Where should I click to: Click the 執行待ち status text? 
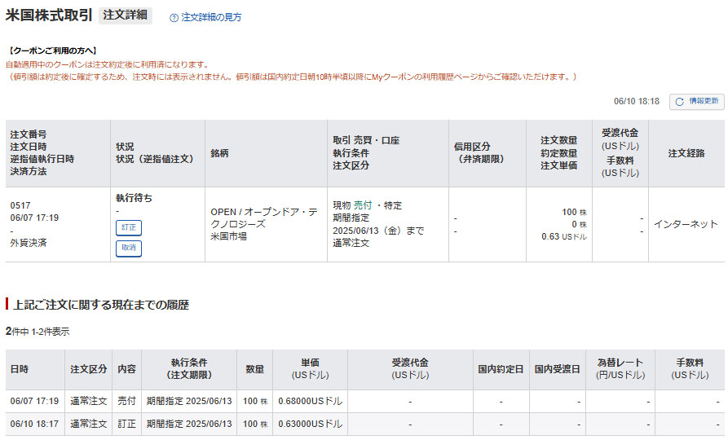pyautogui.click(x=134, y=198)
